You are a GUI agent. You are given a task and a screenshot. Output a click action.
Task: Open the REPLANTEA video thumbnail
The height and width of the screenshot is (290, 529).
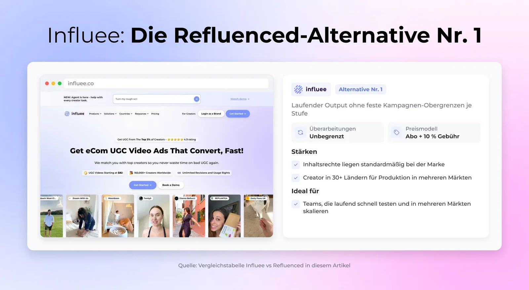[224, 216]
